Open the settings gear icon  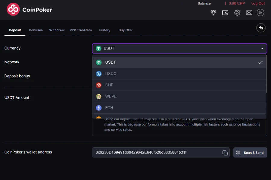237,13
